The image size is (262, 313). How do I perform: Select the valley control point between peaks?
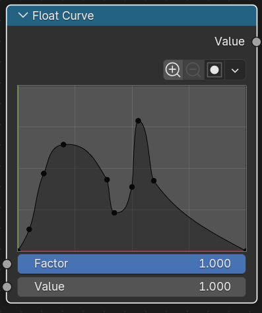pos(114,213)
